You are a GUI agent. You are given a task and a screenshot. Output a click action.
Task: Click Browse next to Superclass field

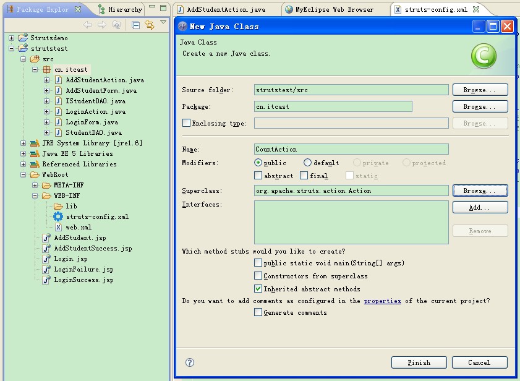[x=480, y=191]
